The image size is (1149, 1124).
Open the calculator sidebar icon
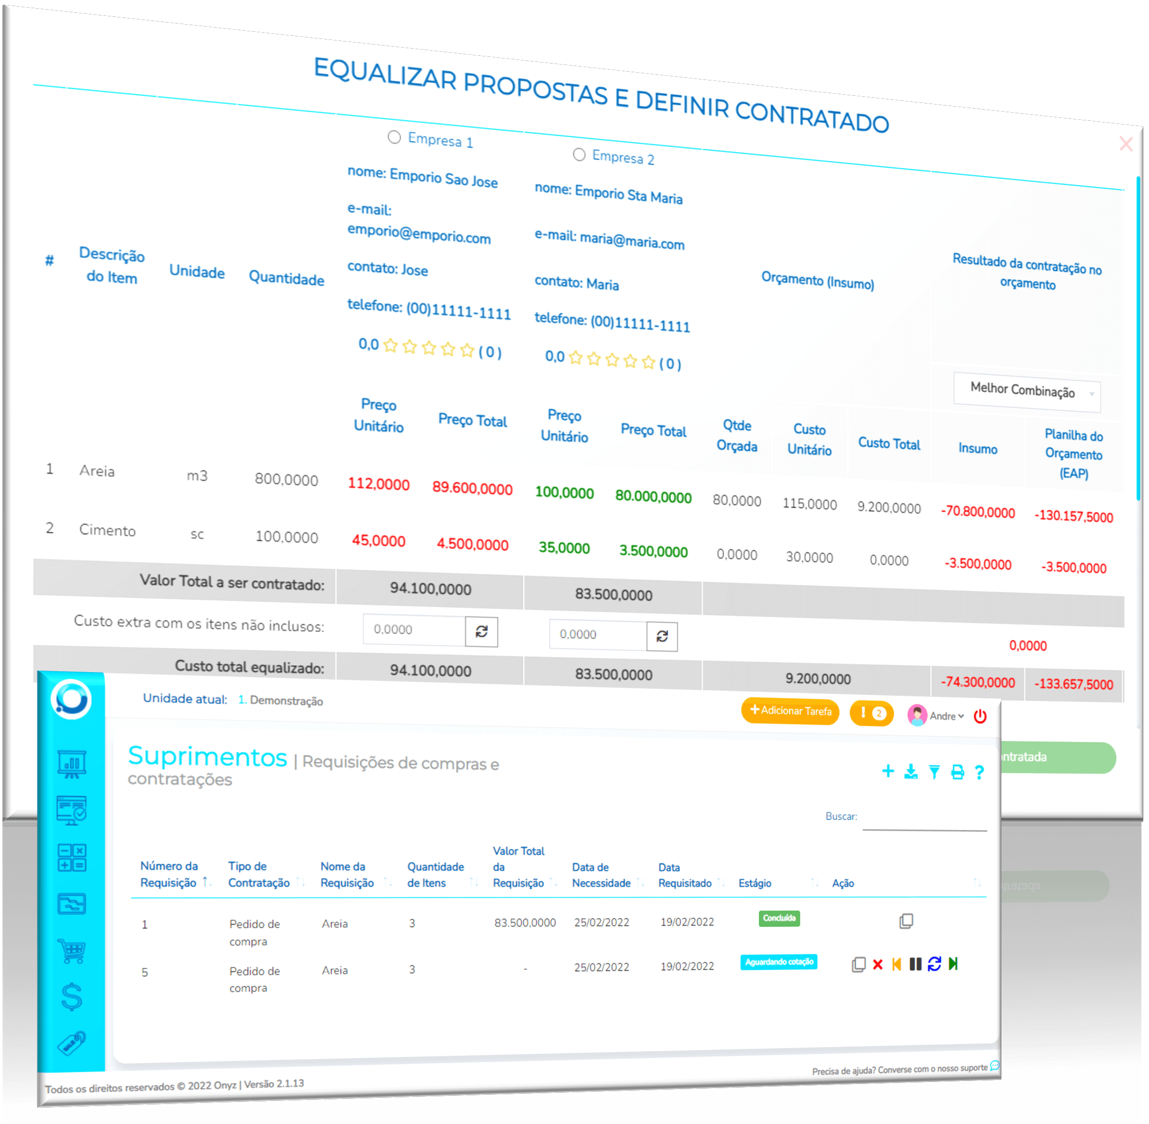72,858
